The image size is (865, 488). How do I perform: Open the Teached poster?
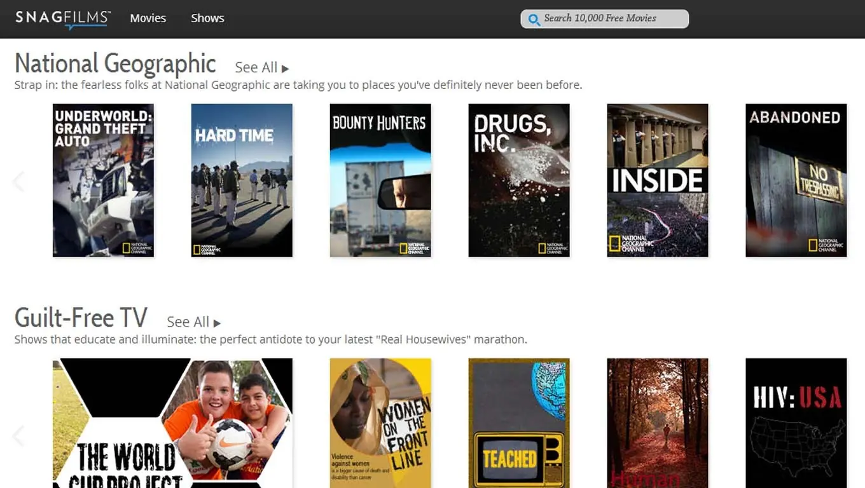pos(519,423)
